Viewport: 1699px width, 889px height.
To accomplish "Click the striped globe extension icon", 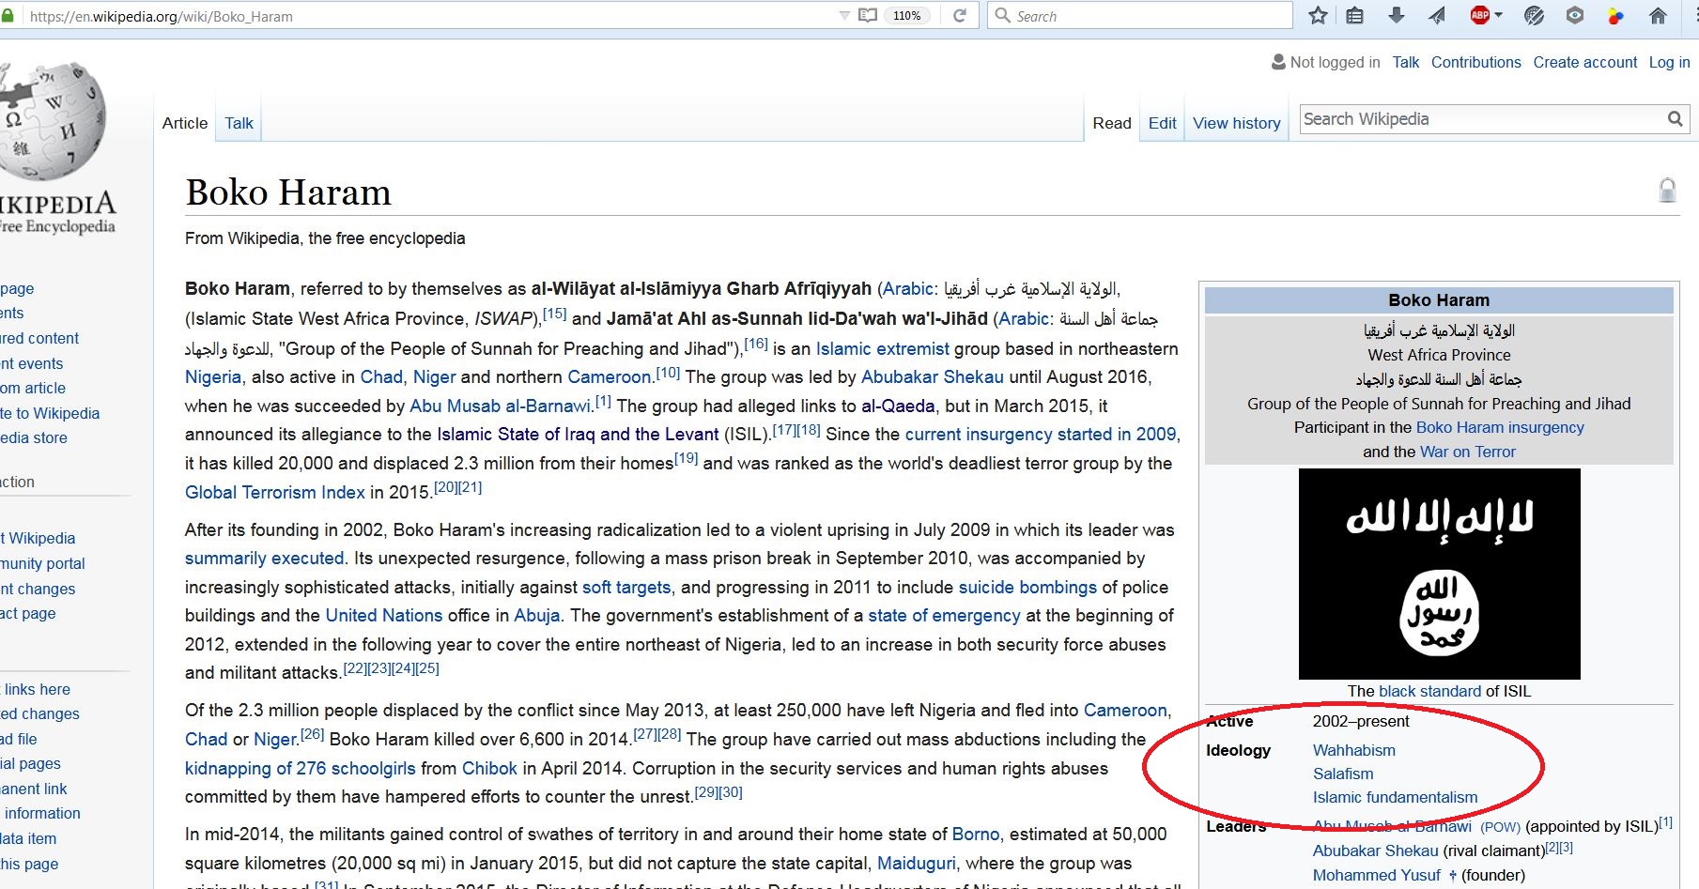I will (x=1535, y=16).
